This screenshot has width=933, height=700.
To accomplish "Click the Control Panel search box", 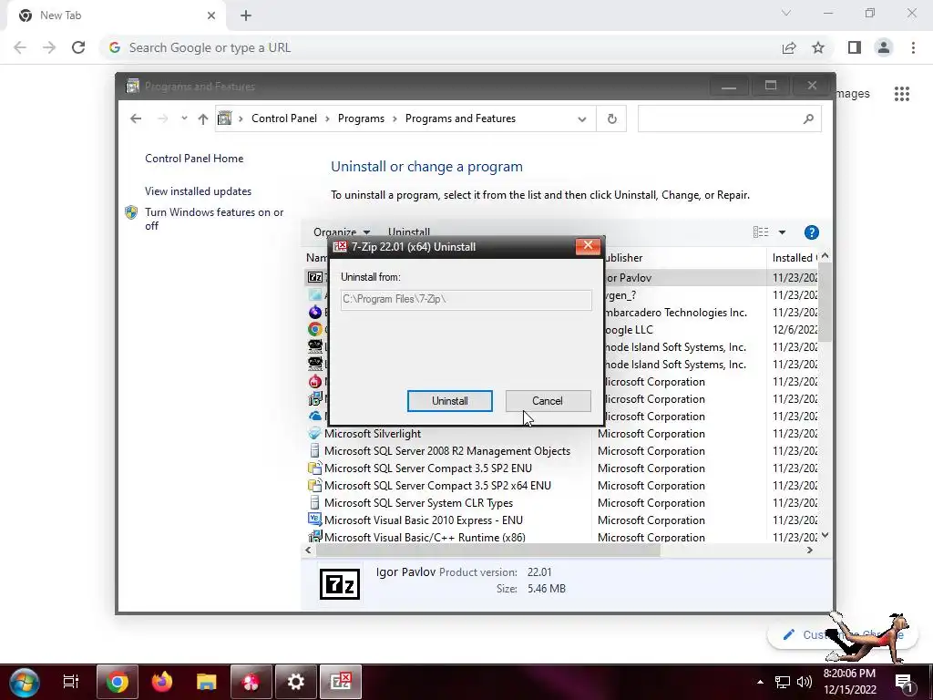I will tap(730, 119).
